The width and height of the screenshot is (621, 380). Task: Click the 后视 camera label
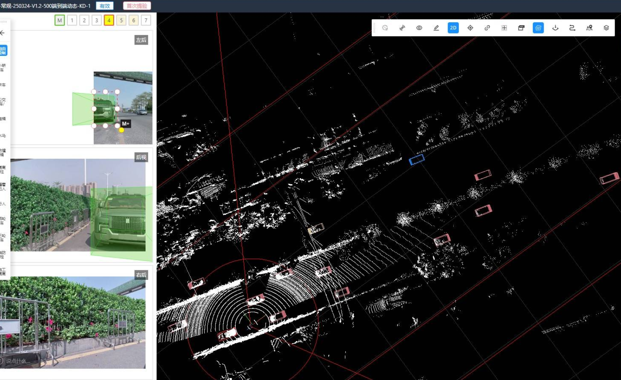point(141,157)
